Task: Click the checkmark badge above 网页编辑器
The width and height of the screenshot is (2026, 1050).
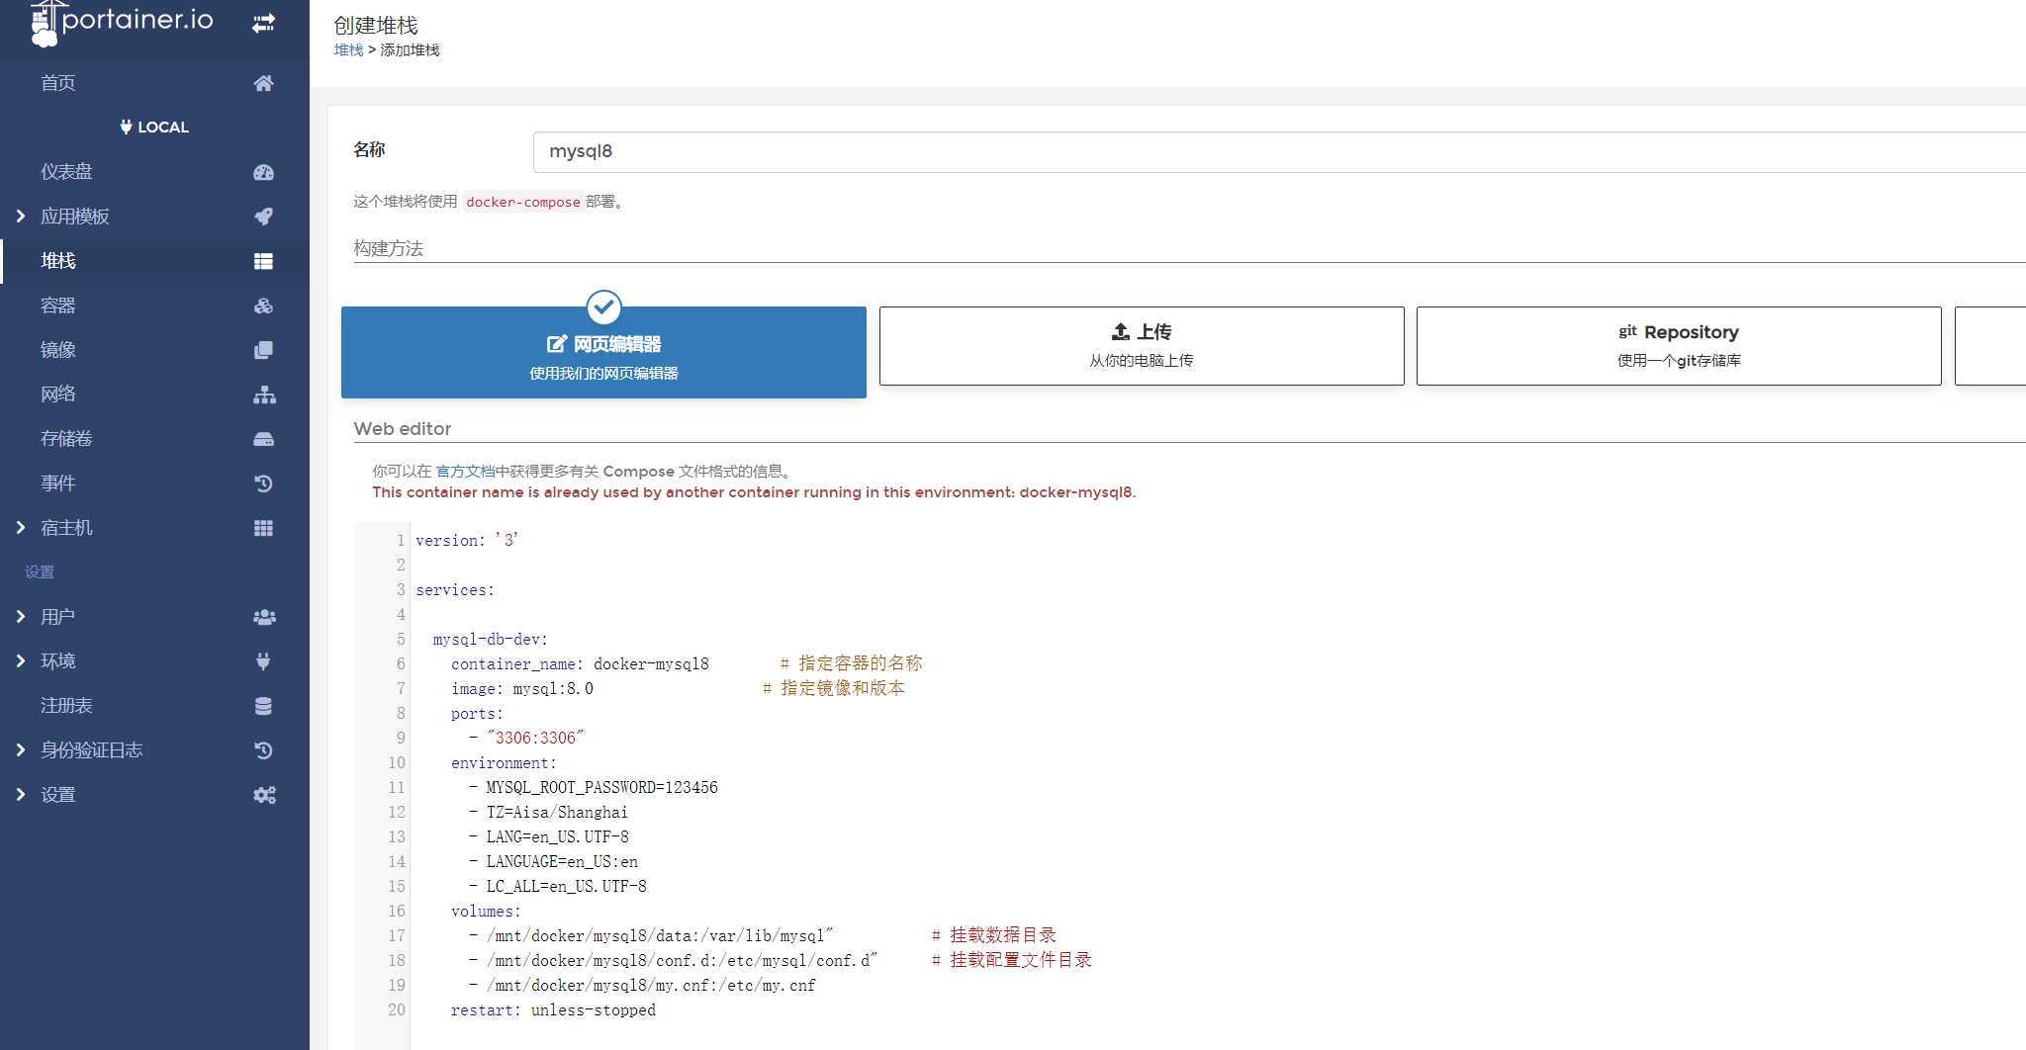Action: point(603,307)
